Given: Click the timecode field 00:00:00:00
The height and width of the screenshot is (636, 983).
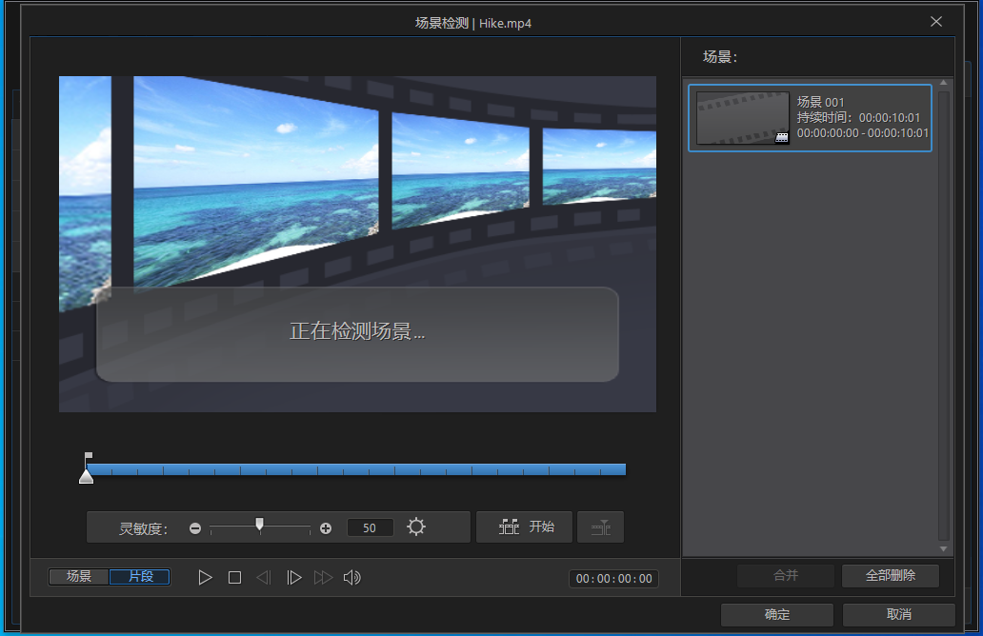Looking at the screenshot, I should tap(613, 578).
